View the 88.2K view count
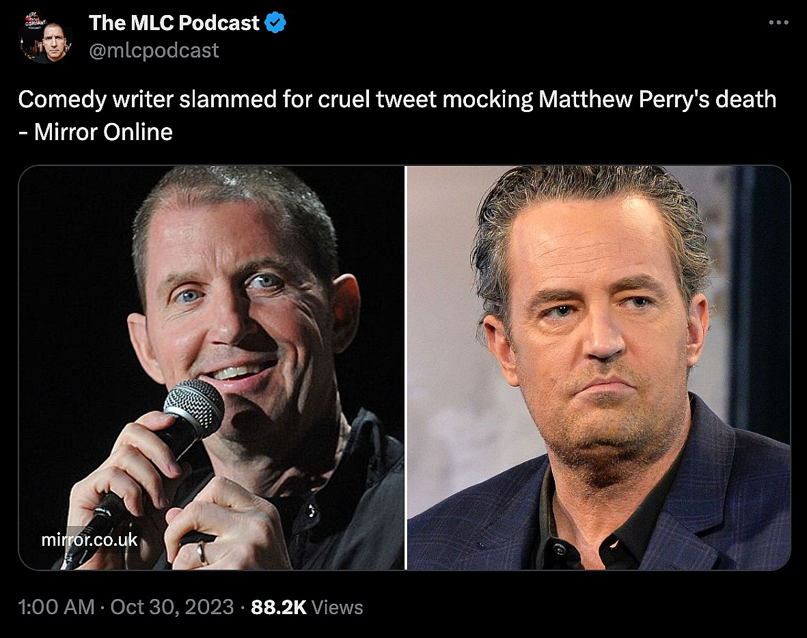807x638 pixels. click(x=279, y=607)
